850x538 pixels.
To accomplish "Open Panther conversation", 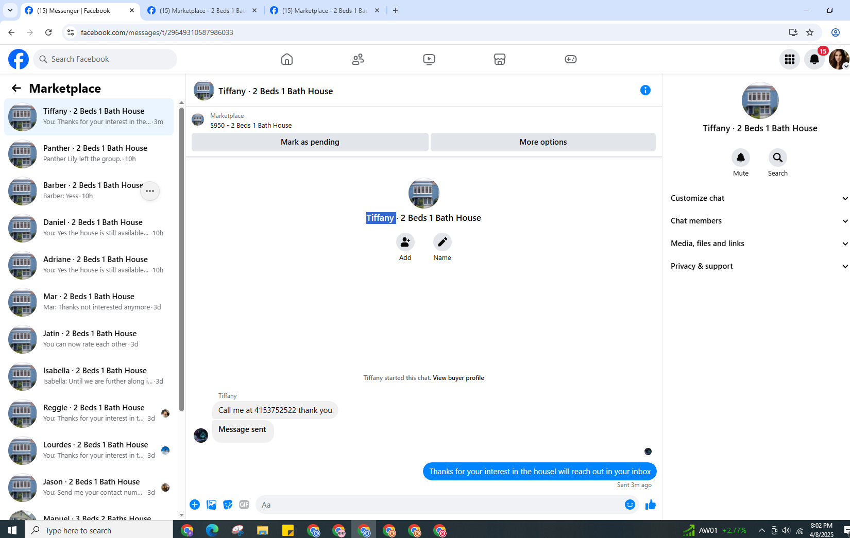I will coord(89,154).
